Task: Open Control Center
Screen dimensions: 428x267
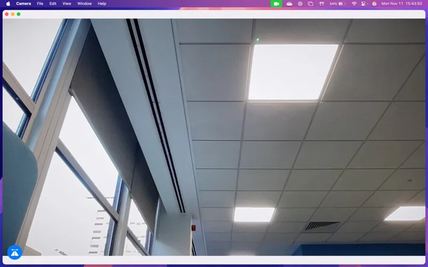Action: coord(364,4)
